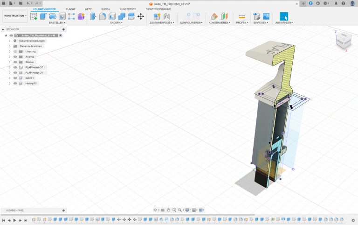
Task: Open the ERSTELLEN dropdown menu
Action: (x=57, y=22)
